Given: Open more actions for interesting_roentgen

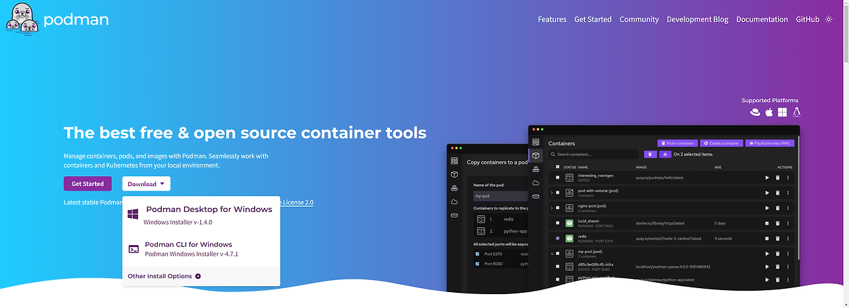Looking at the screenshot, I should coord(788,178).
